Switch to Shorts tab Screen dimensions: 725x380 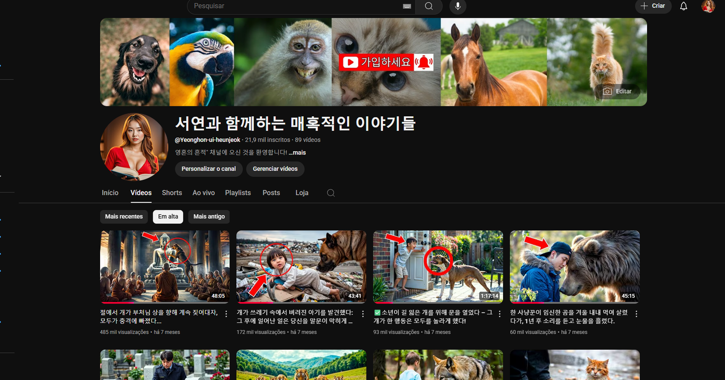click(172, 193)
